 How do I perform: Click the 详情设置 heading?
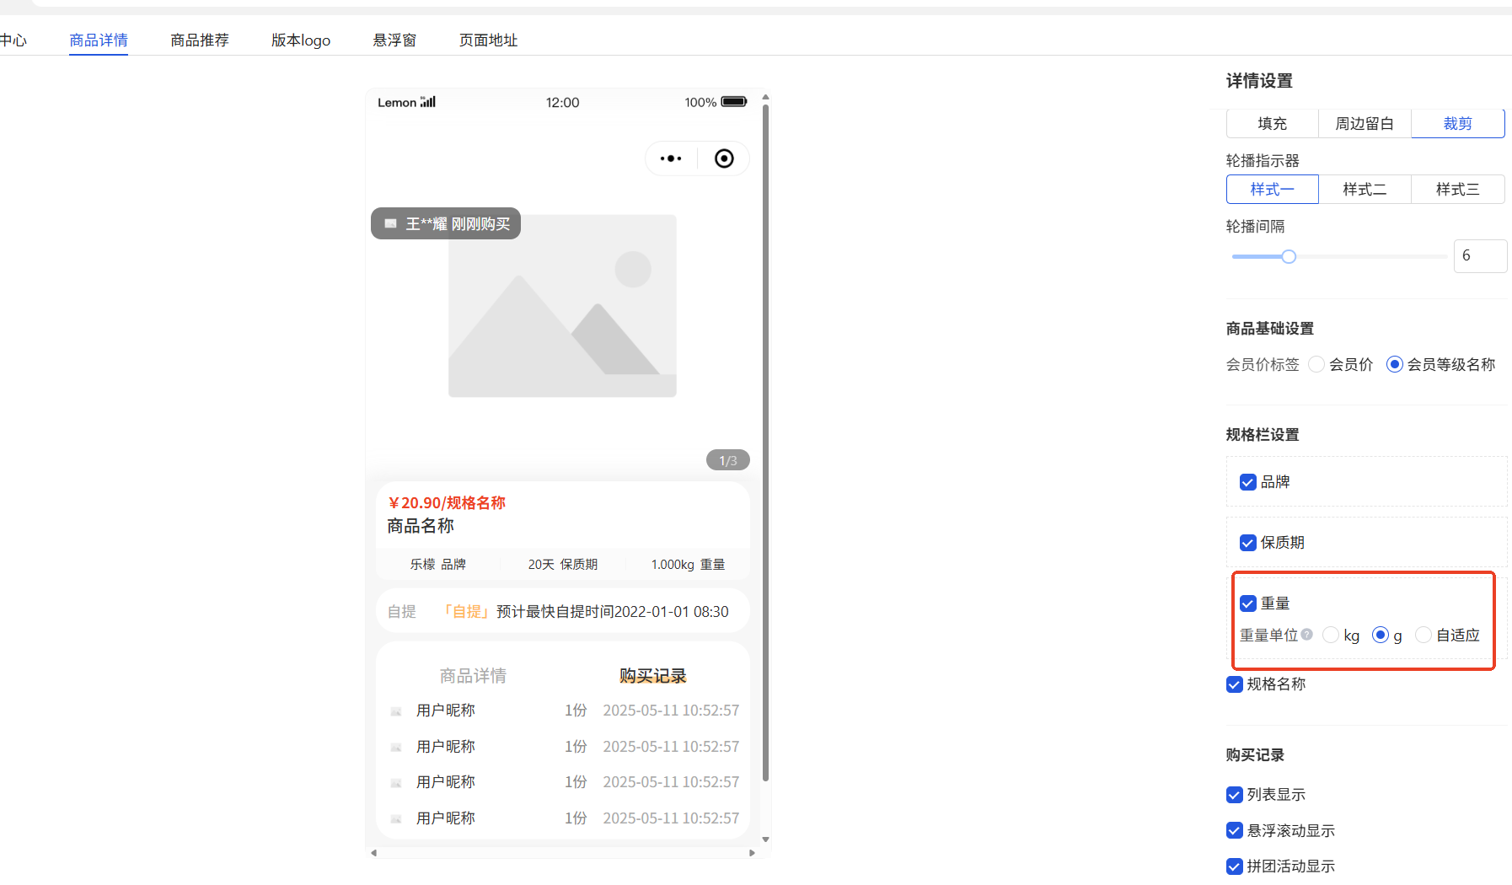pyautogui.click(x=1259, y=81)
